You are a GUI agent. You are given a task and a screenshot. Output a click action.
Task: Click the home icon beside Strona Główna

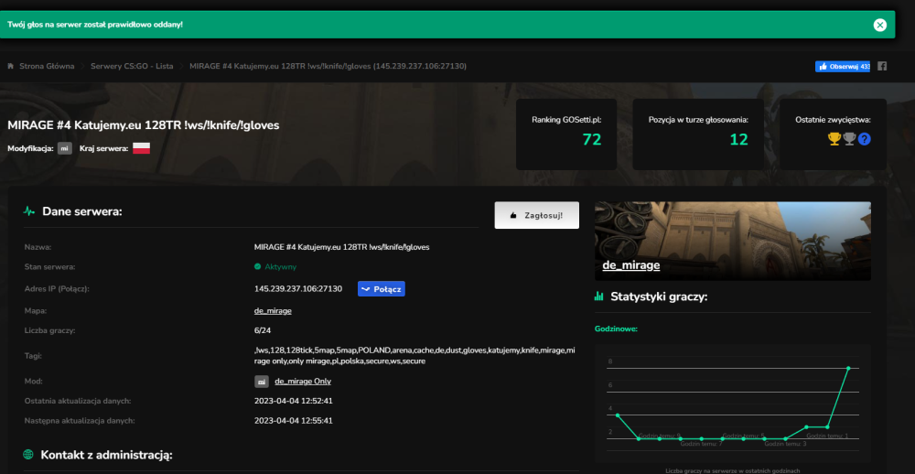click(10, 66)
